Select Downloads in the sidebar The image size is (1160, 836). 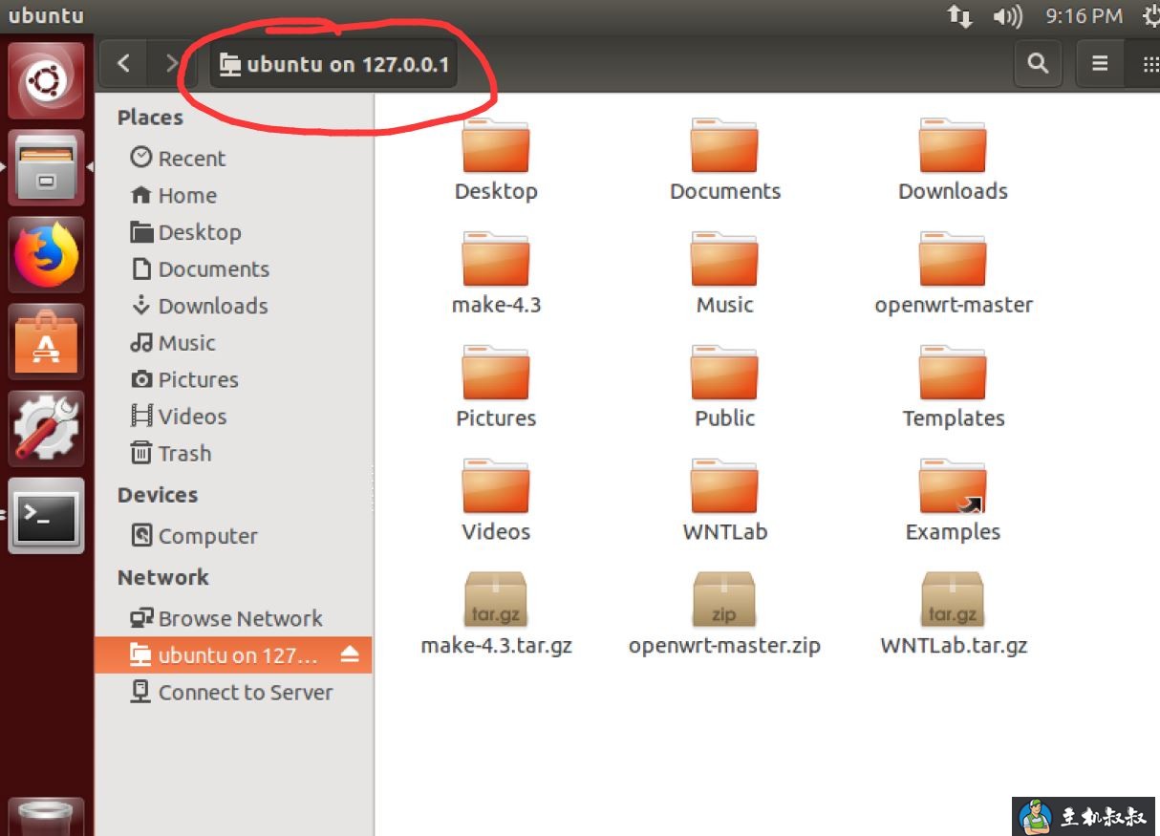tap(233, 306)
